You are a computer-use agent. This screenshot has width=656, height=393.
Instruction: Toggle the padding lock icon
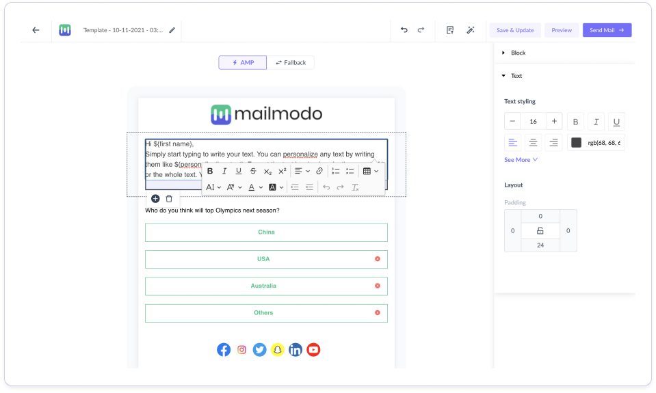click(x=540, y=230)
